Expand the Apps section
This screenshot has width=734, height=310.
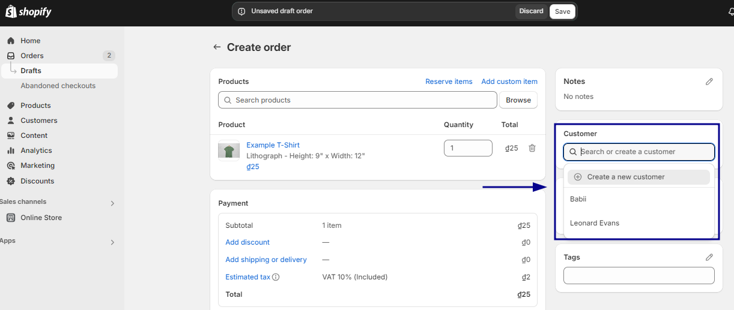pyautogui.click(x=112, y=242)
